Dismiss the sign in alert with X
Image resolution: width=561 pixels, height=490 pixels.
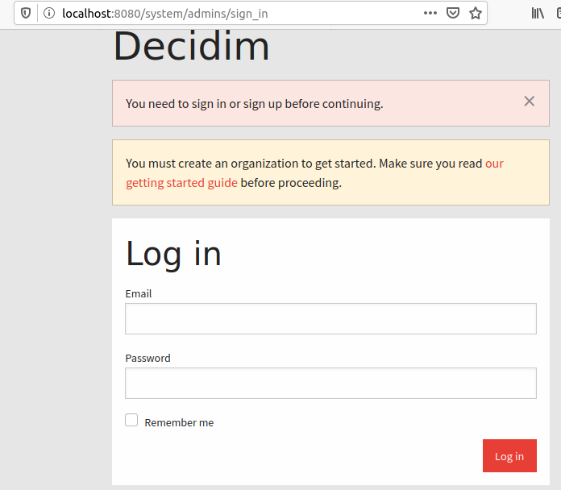(x=529, y=102)
